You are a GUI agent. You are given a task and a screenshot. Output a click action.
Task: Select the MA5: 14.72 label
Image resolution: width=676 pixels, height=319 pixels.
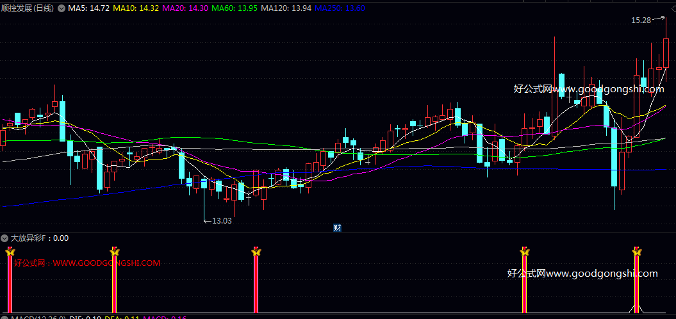pyautogui.click(x=88, y=8)
